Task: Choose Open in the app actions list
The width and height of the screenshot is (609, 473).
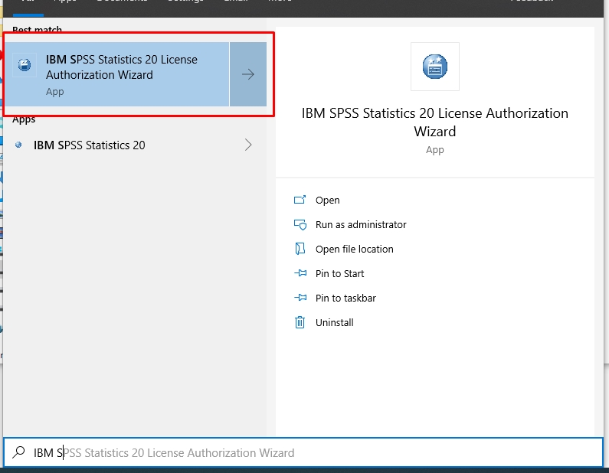Action: [327, 200]
